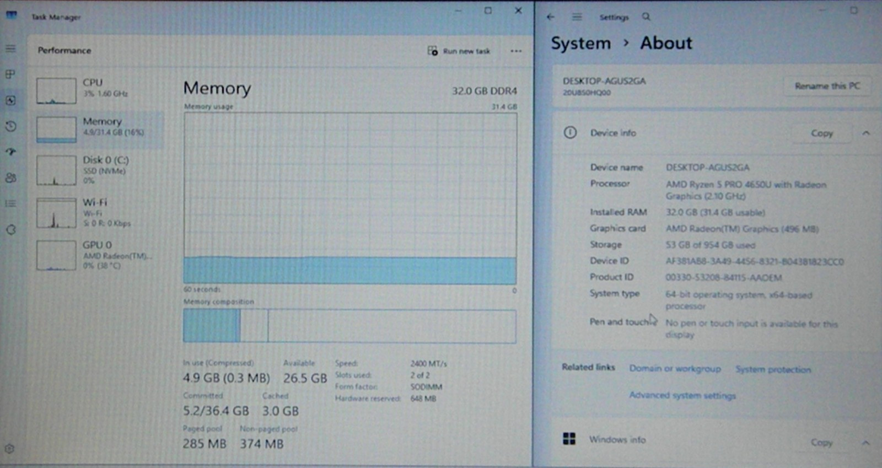Open the more options ellipsis menu
This screenshot has width=882, height=468.
point(516,51)
